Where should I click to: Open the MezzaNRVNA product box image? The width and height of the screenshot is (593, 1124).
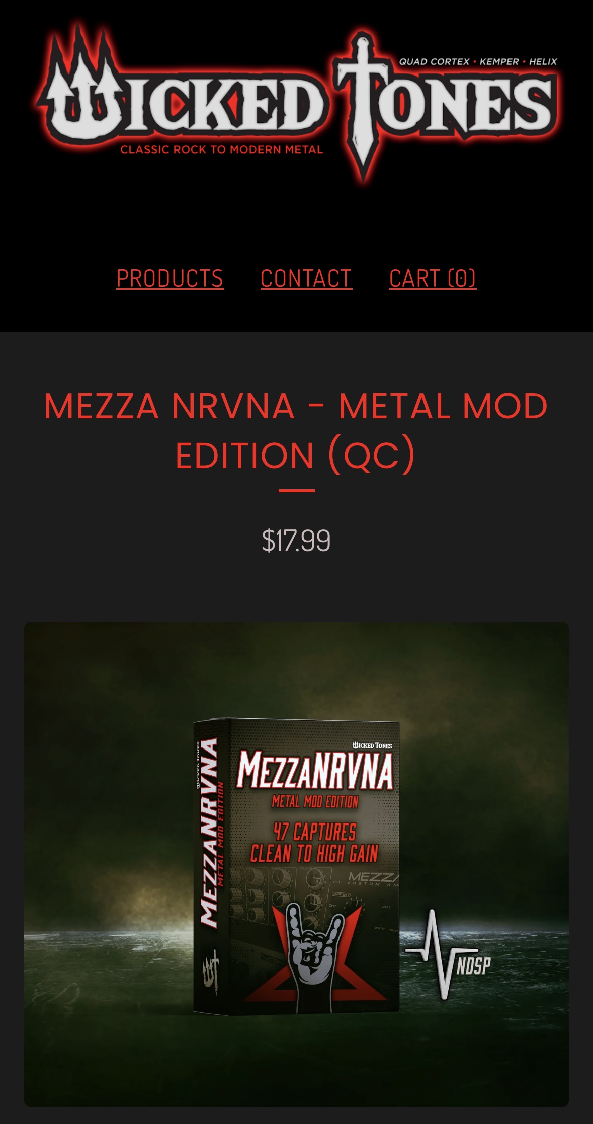point(296,864)
